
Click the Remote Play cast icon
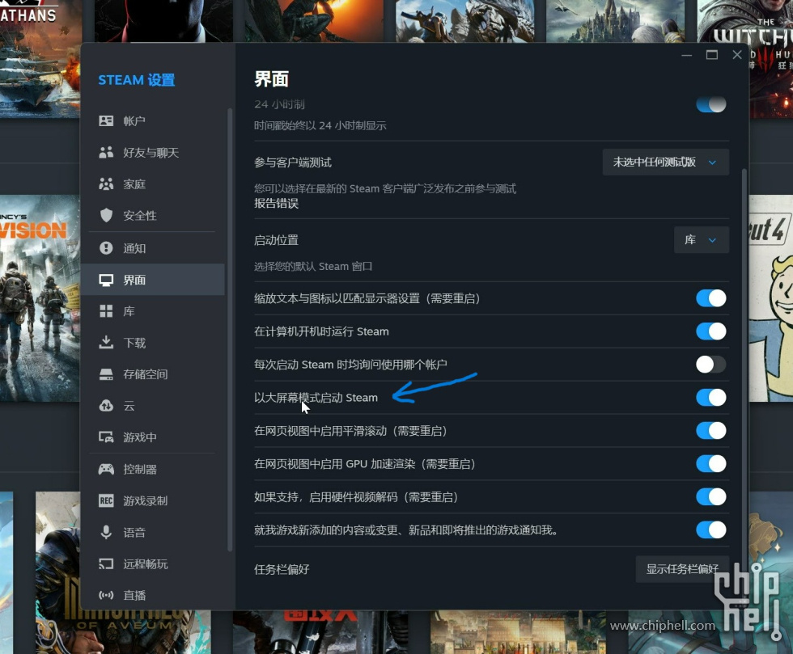[106, 563]
